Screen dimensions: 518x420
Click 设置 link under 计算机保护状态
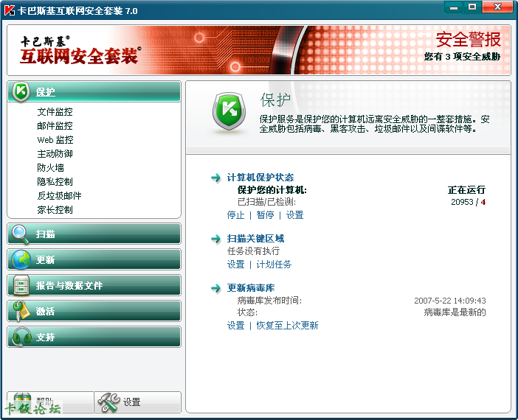(294, 215)
